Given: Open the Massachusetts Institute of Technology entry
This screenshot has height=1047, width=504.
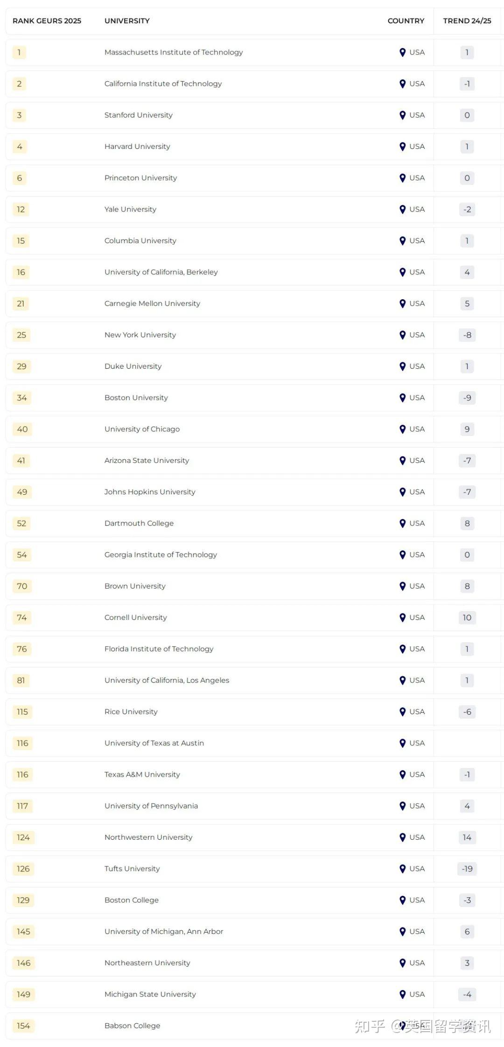Looking at the screenshot, I should (x=174, y=52).
